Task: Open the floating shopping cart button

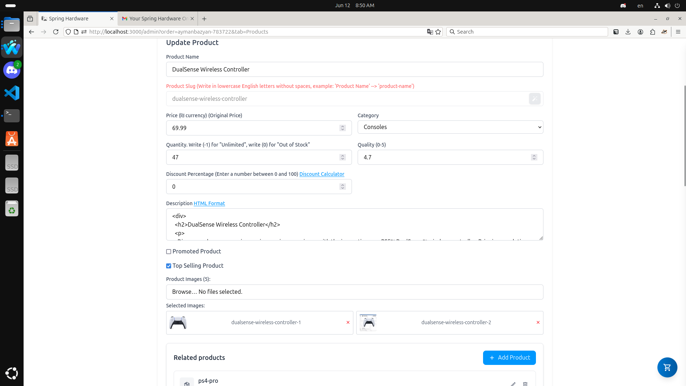Action: coord(667,367)
